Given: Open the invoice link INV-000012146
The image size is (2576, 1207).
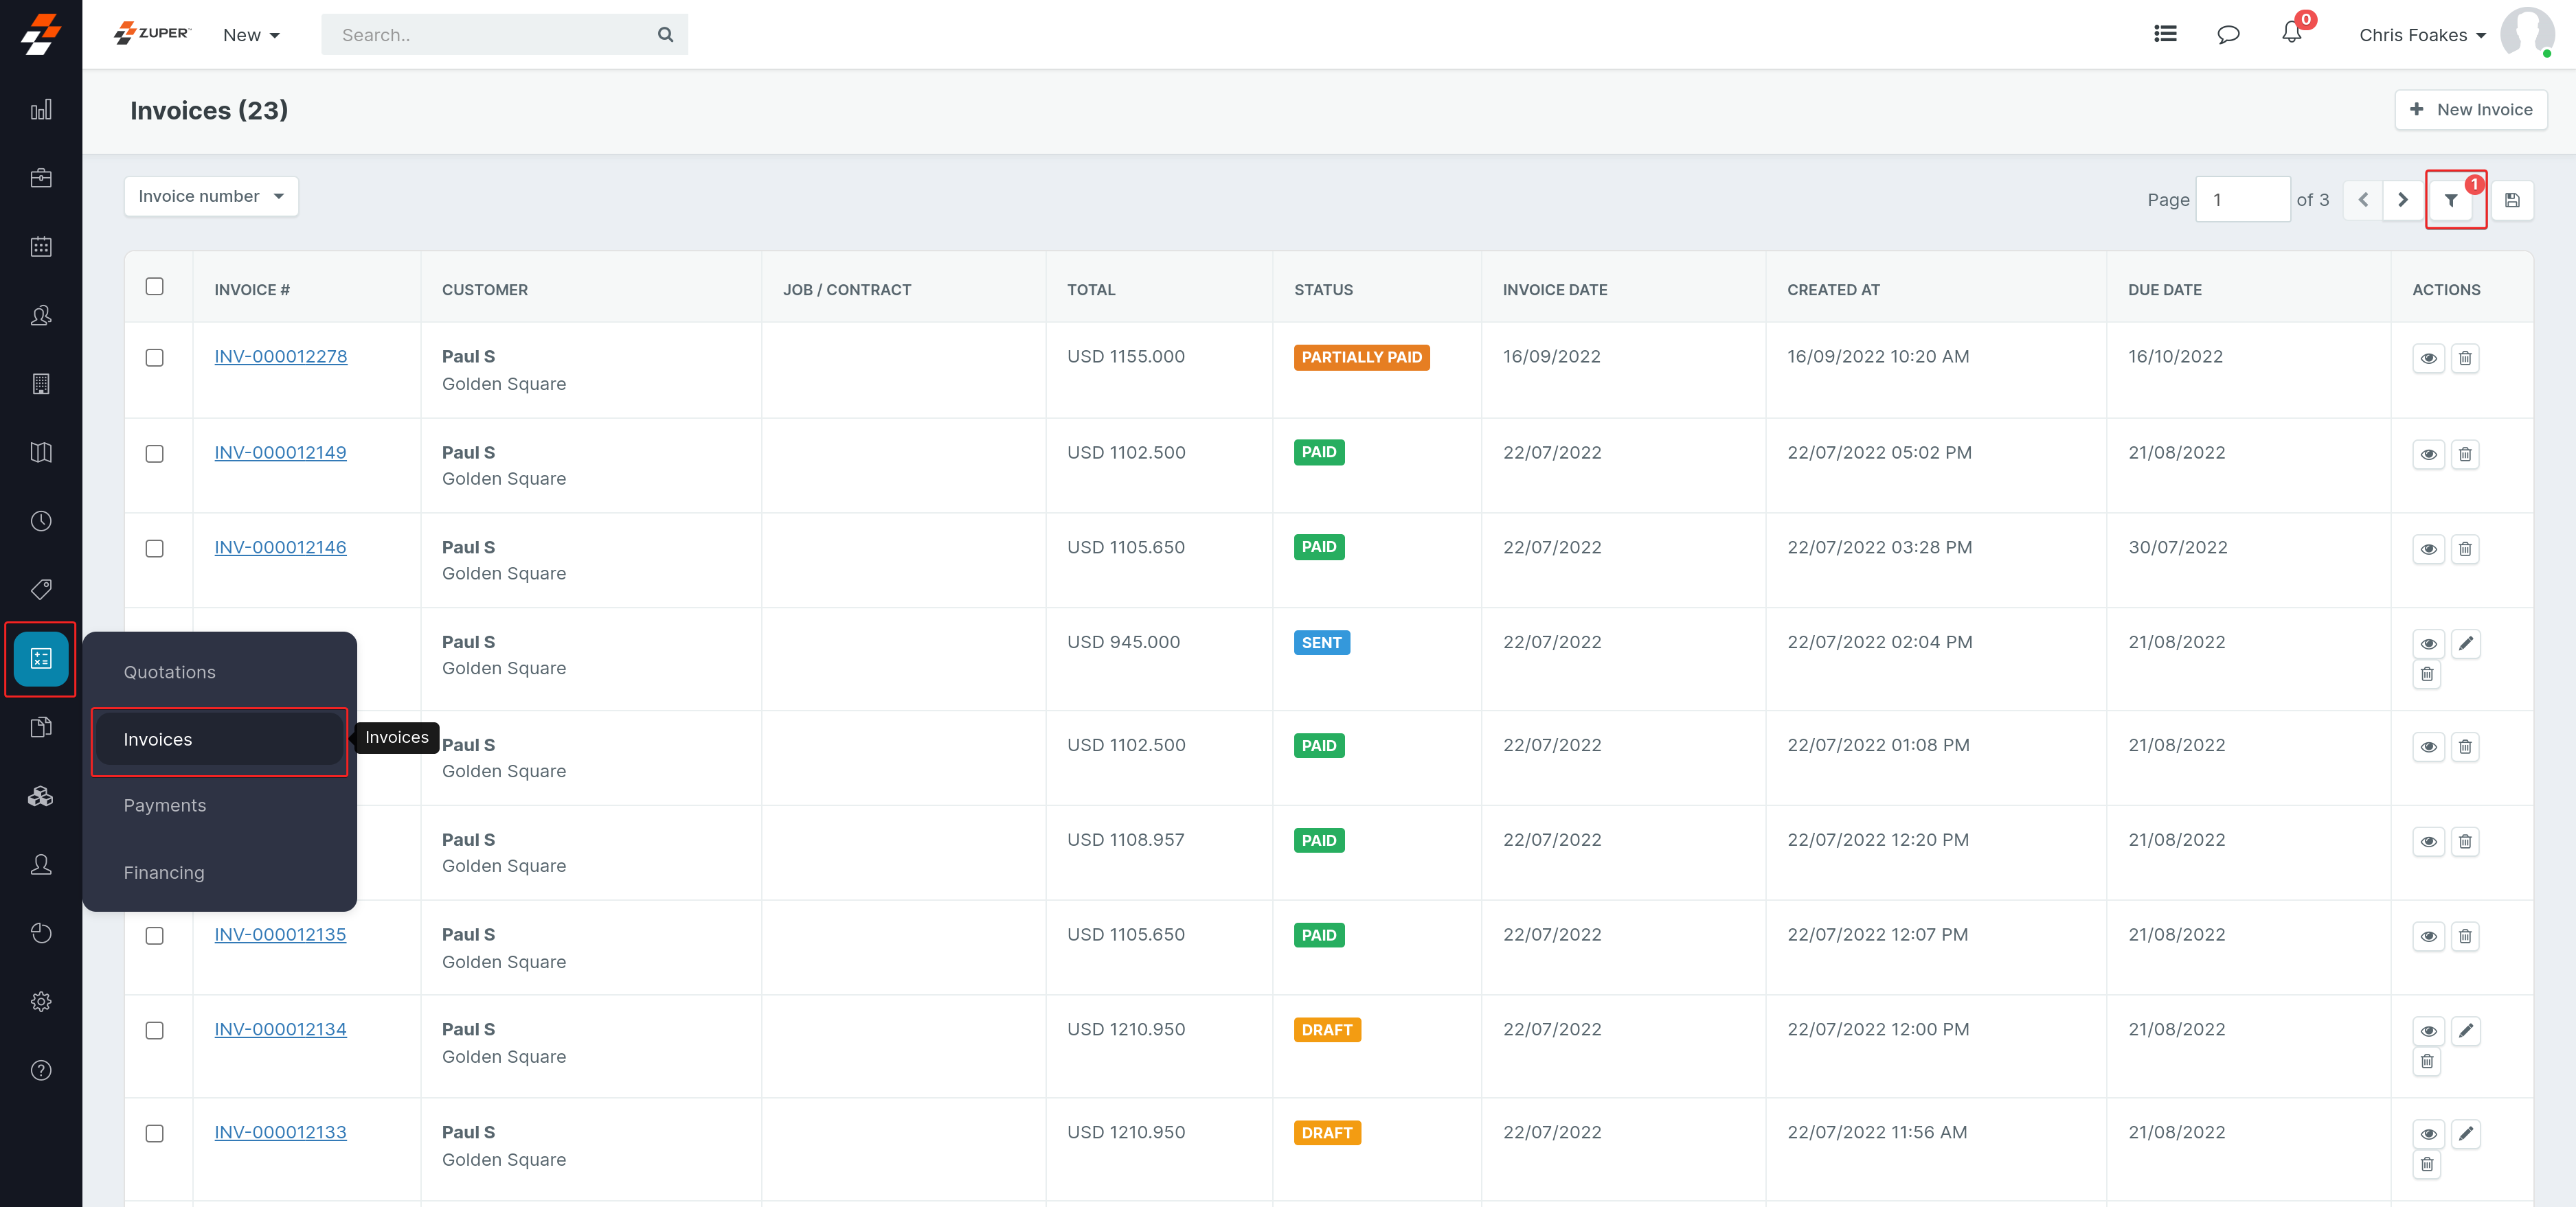Looking at the screenshot, I should tap(280, 548).
